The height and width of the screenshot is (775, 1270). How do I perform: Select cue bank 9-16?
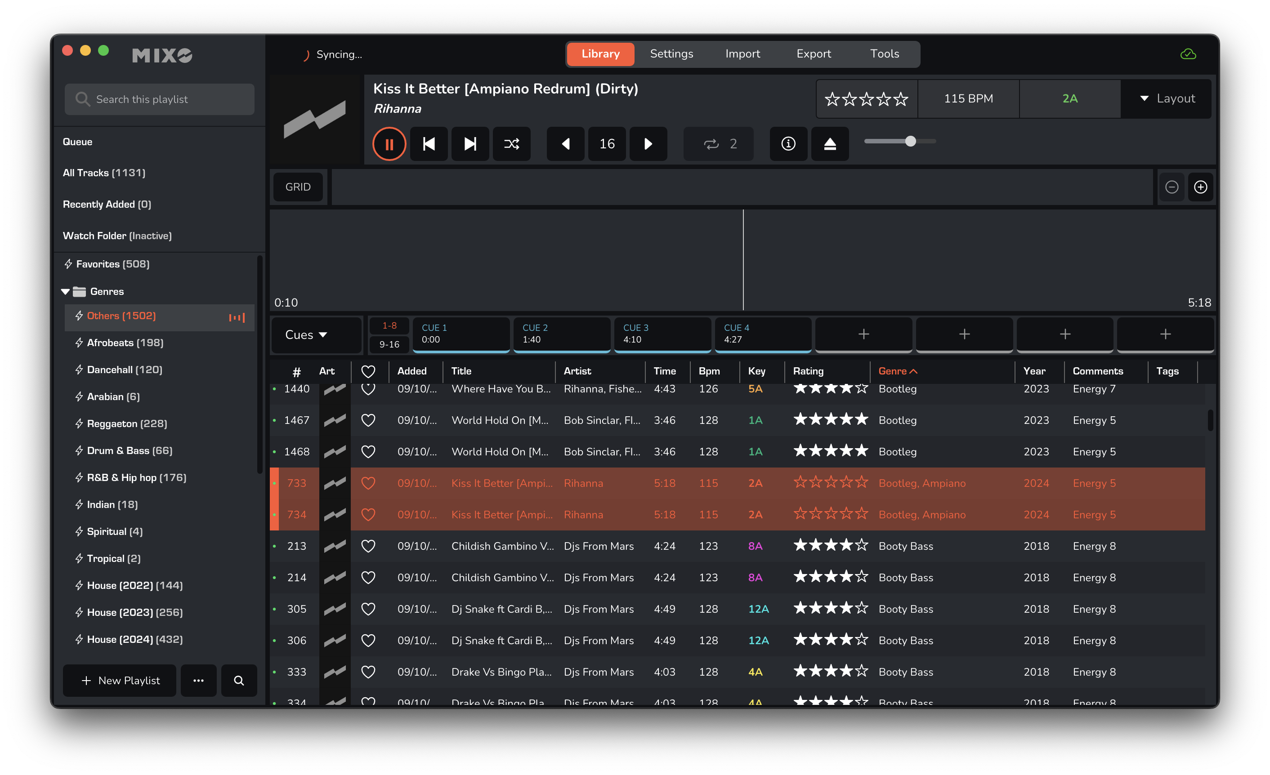click(389, 344)
